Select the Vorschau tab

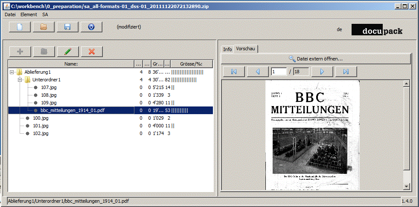click(x=246, y=49)
